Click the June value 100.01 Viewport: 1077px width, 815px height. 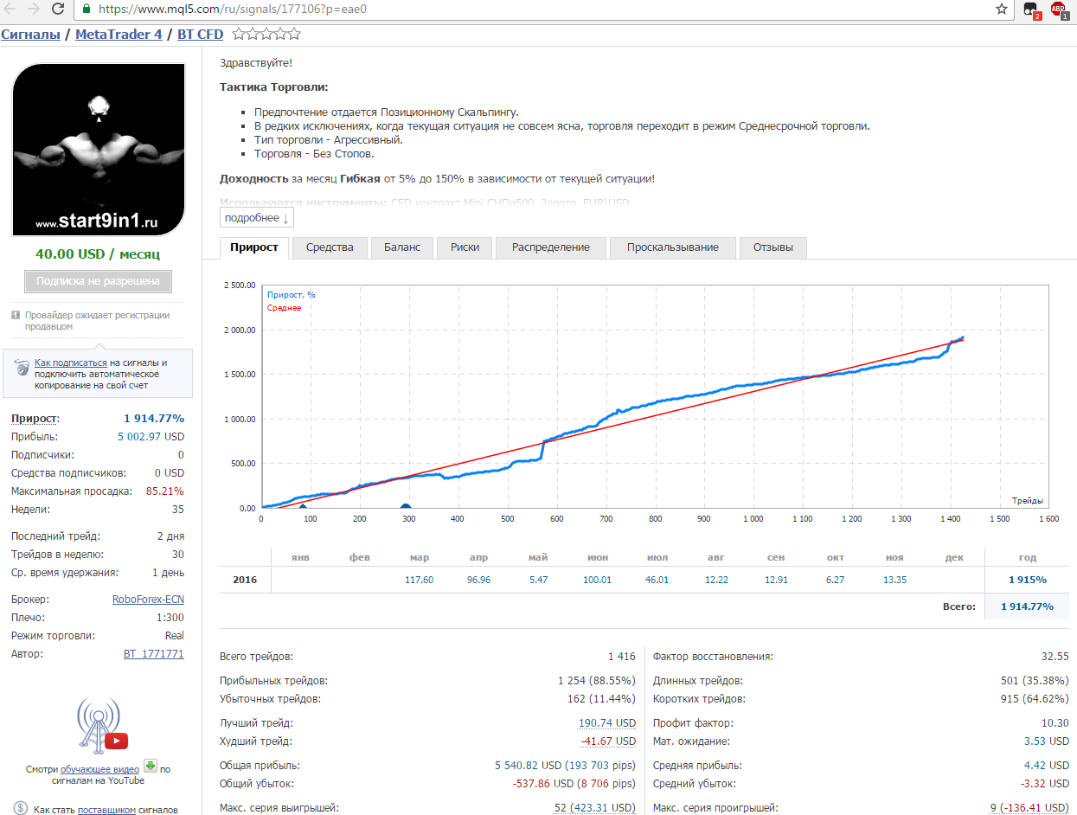pos(597,580)
